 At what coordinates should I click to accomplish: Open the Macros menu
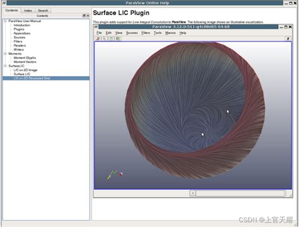pyautogui.click(x=170, y=33)
